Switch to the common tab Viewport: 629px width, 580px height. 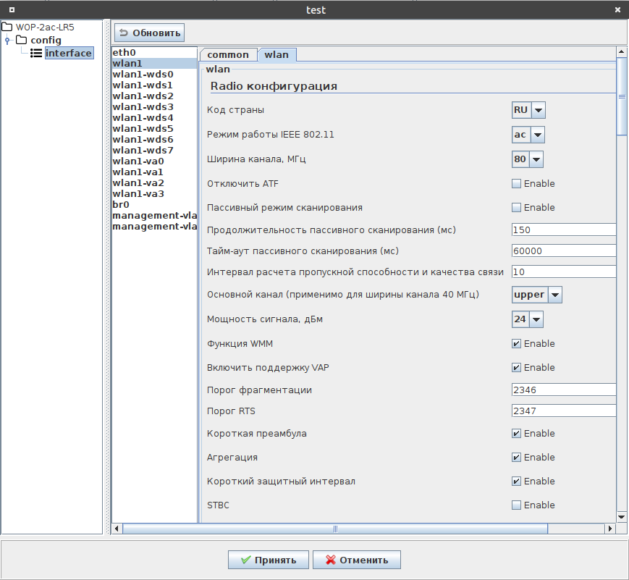click(x=228, y=55)
